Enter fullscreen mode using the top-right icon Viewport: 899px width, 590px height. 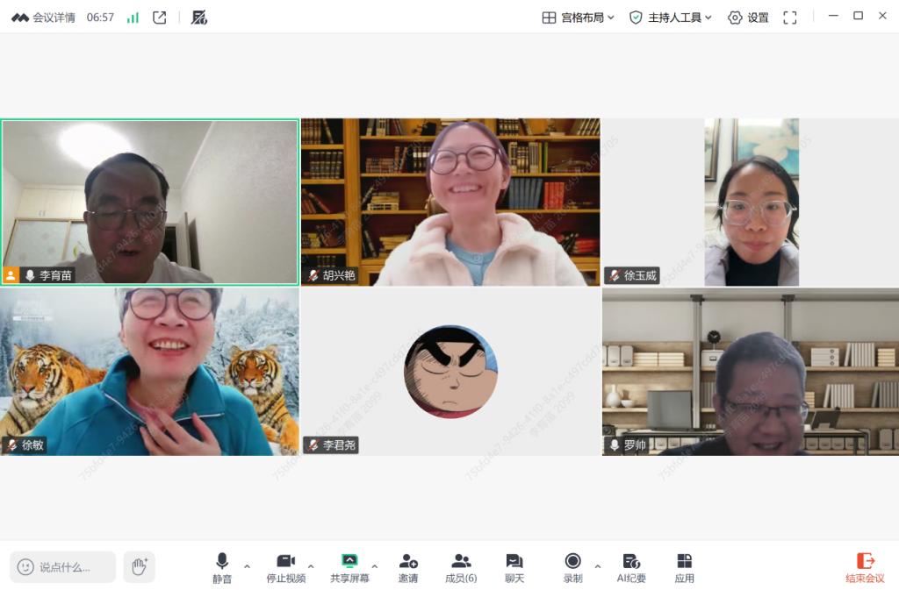[789, 18]
